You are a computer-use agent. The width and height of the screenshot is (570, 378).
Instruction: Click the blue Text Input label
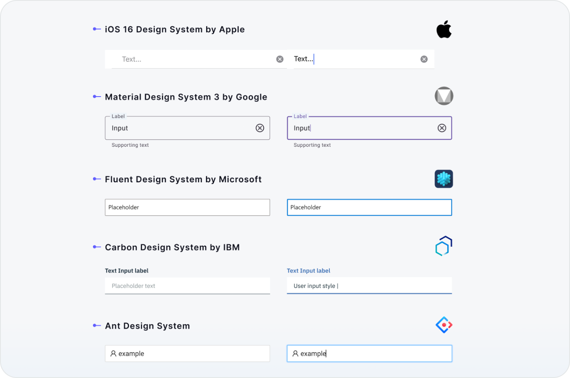pyautogui.click(x=308, y=271)
